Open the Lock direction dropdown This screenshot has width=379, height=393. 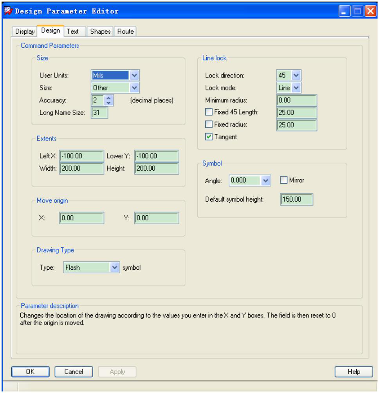(x=296, y=75)
